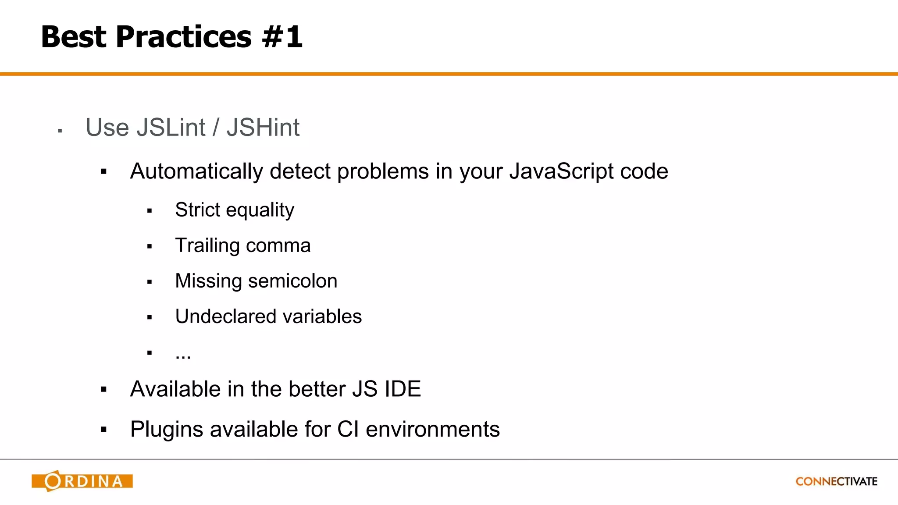This screenshot has width=898, height=505.
Task: Select the 'Use JSLint / JSHint' heading
Action: coord(192,128)
